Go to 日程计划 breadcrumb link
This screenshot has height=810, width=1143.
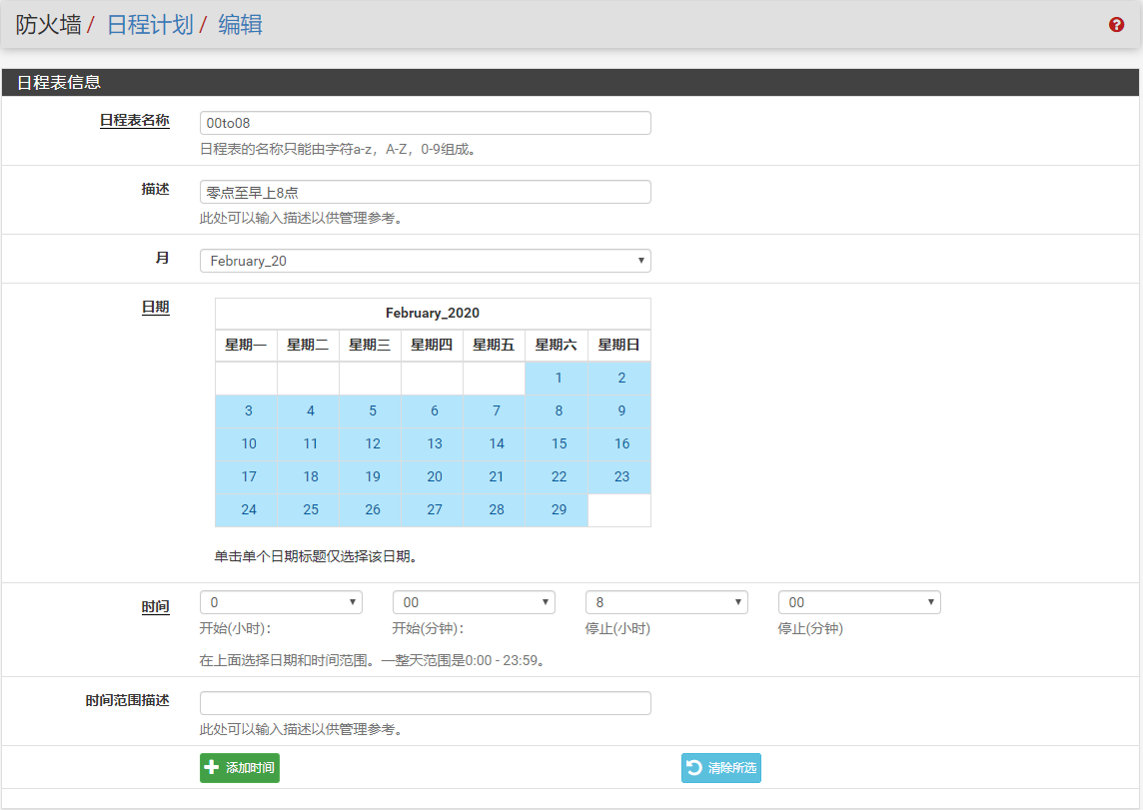(150, 25)
